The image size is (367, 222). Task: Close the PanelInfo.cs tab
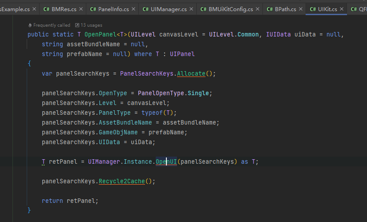133,9
